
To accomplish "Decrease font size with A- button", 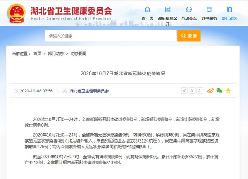I will (x=192, y=91).
